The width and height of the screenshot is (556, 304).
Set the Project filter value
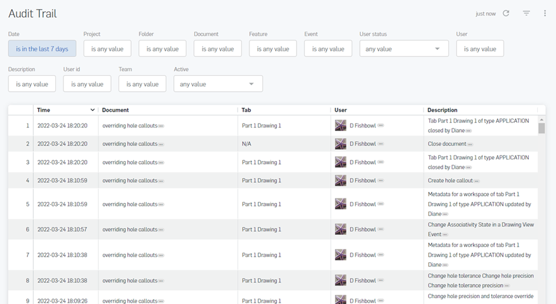point(107,49)
